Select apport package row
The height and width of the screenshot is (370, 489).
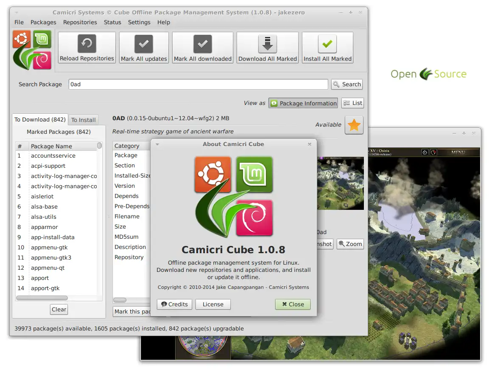(x=56, y=278)
